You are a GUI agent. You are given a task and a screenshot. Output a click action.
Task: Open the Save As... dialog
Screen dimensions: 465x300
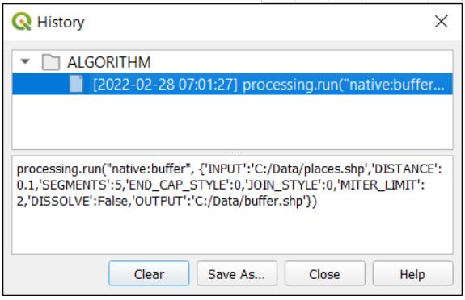tap(237, 273)
